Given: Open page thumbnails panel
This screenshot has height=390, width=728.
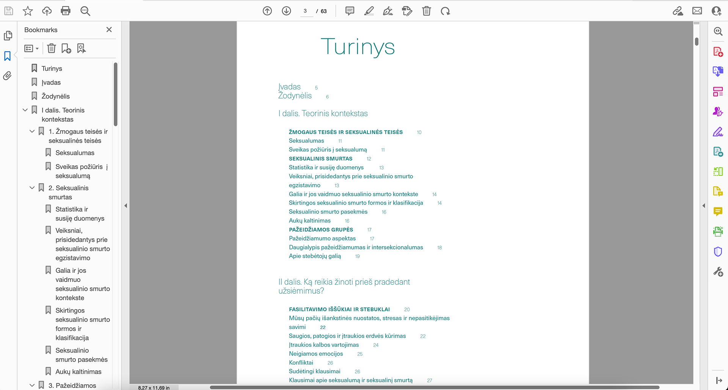Looking at the screenshot, I should (8, 36).
